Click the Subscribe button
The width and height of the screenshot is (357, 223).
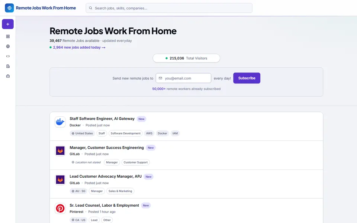pyautogui.click(x=247, y=78)
